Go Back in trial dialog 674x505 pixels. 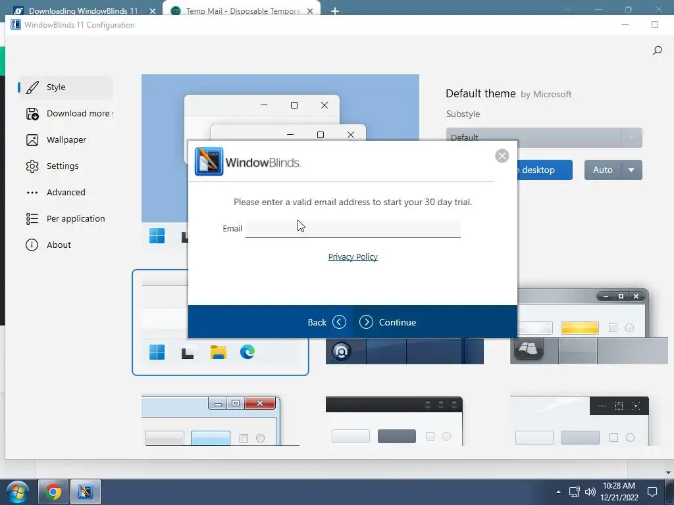(x=326, y=322)
